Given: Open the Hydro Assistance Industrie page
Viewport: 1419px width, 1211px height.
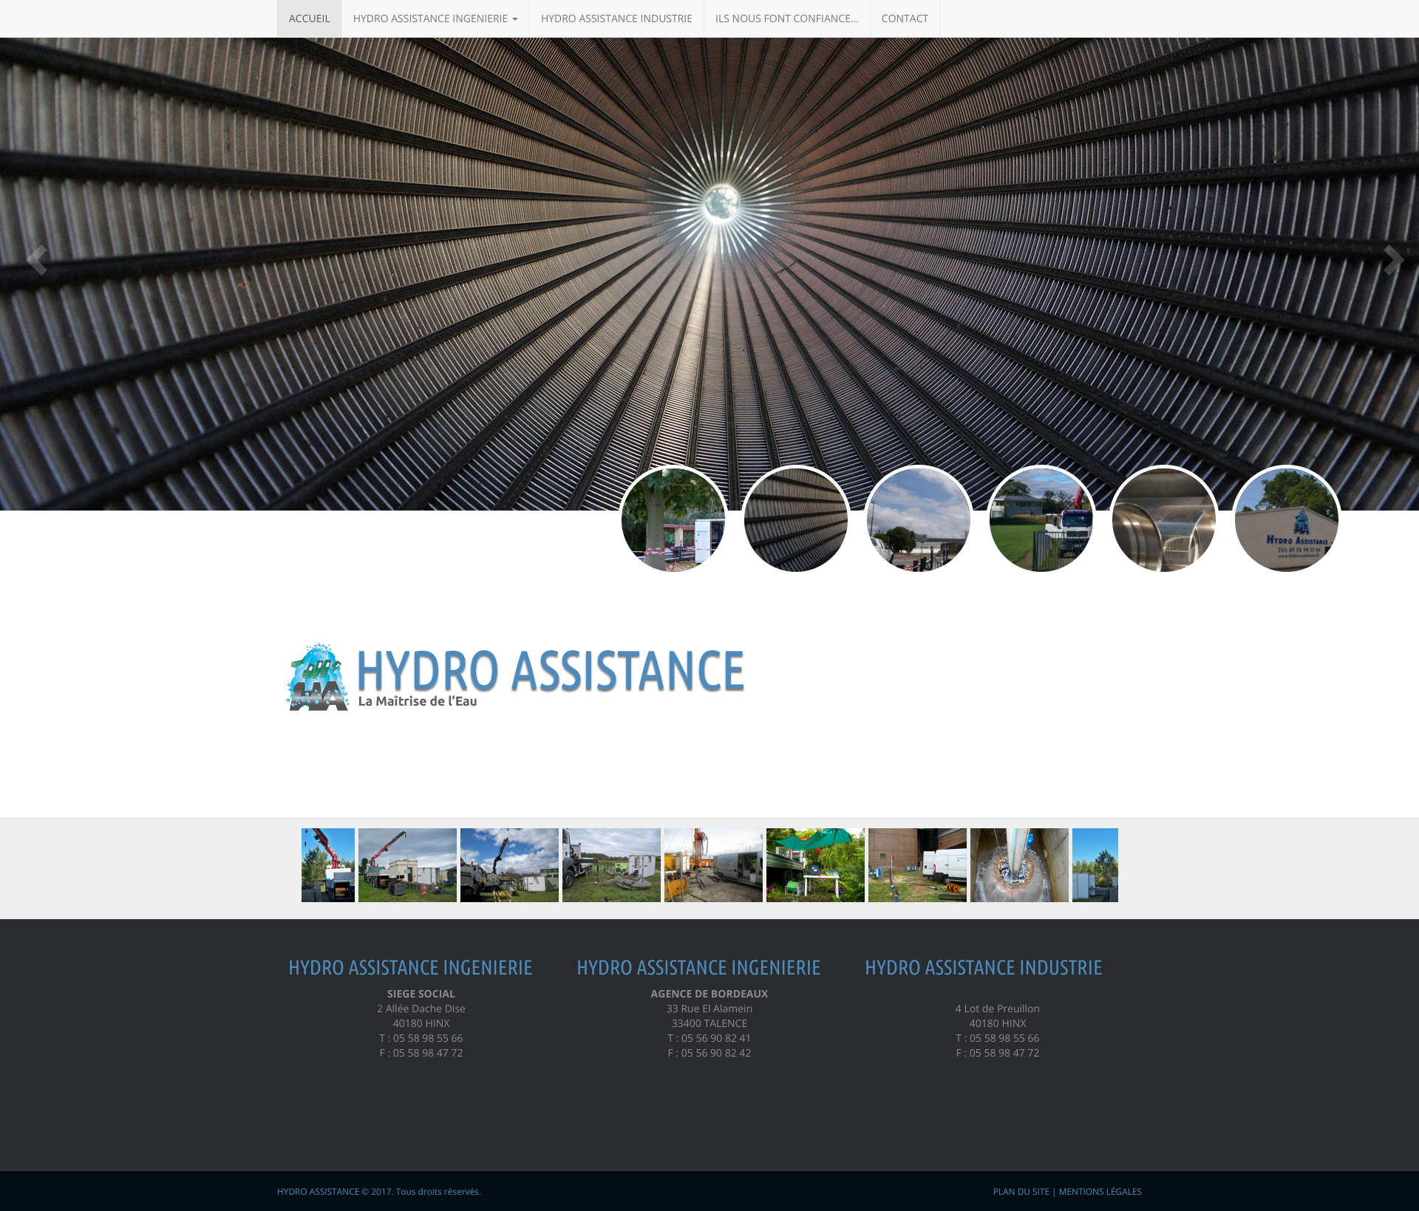Looking at the screenshot, I should coord(616,18).
